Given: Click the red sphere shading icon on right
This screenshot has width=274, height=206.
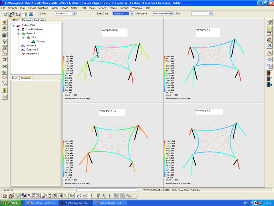Looking at the screenshot, I should click(x=270, y=73).
